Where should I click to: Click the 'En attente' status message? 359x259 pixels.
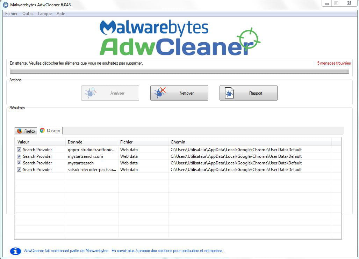(x=76, y=63)
